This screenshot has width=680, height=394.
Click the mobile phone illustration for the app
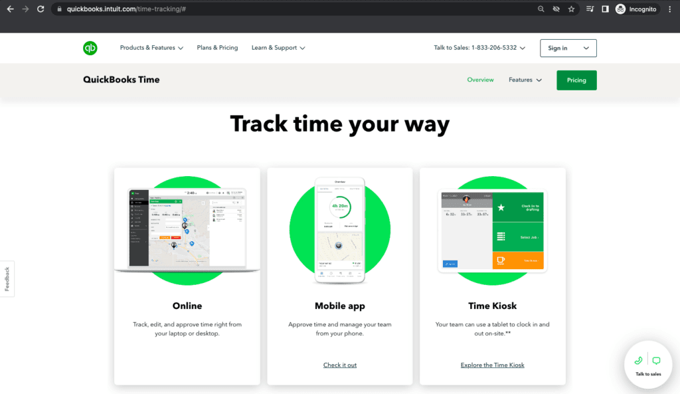(x=339, y=229)
